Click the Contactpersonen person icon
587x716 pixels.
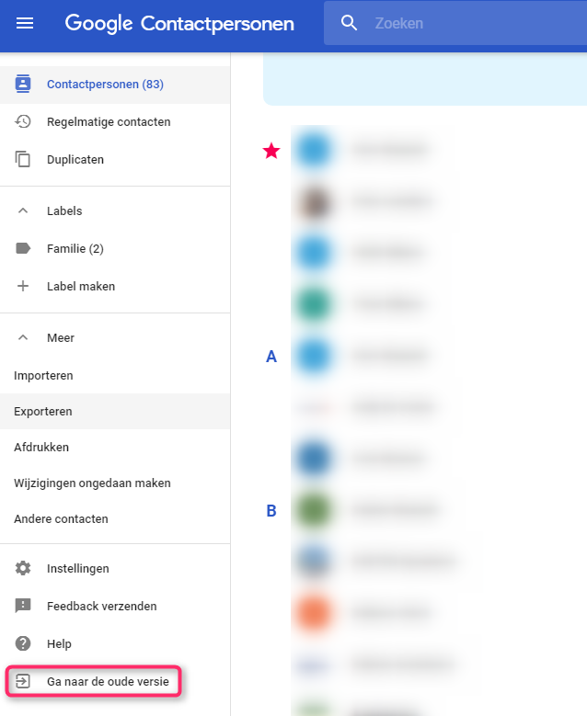[x=23, y=85]
